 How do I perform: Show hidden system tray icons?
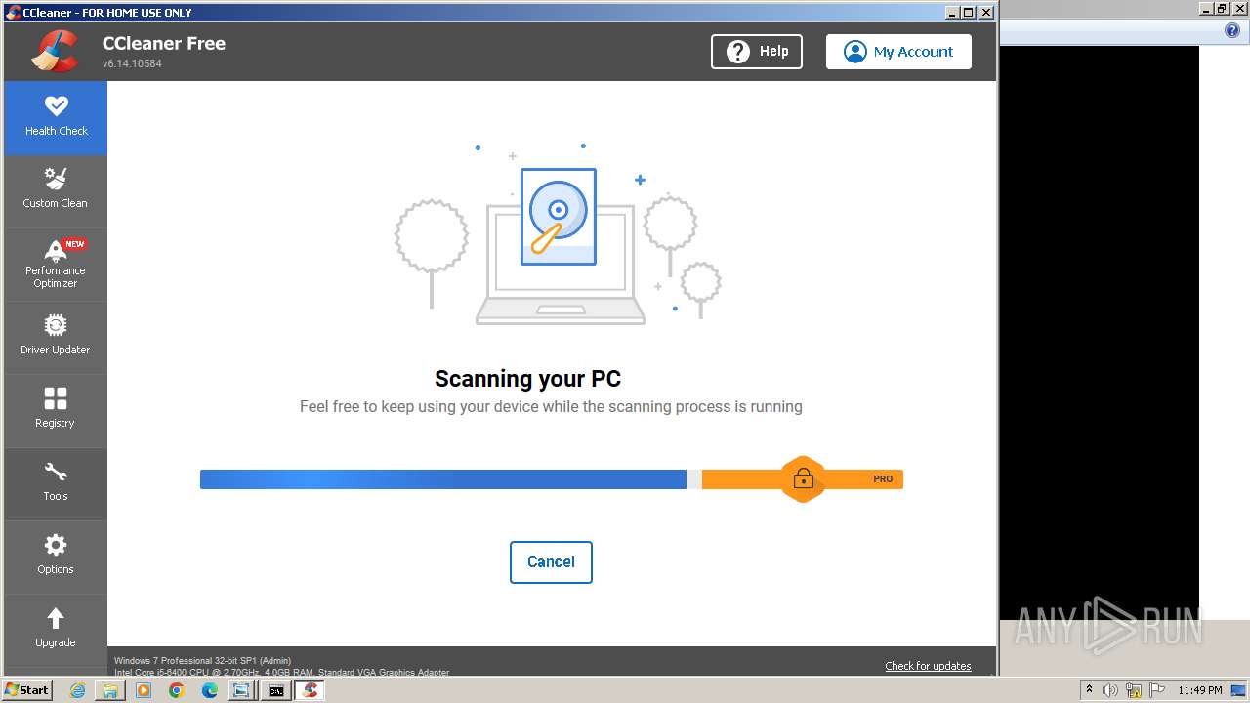coord(1089,690)
